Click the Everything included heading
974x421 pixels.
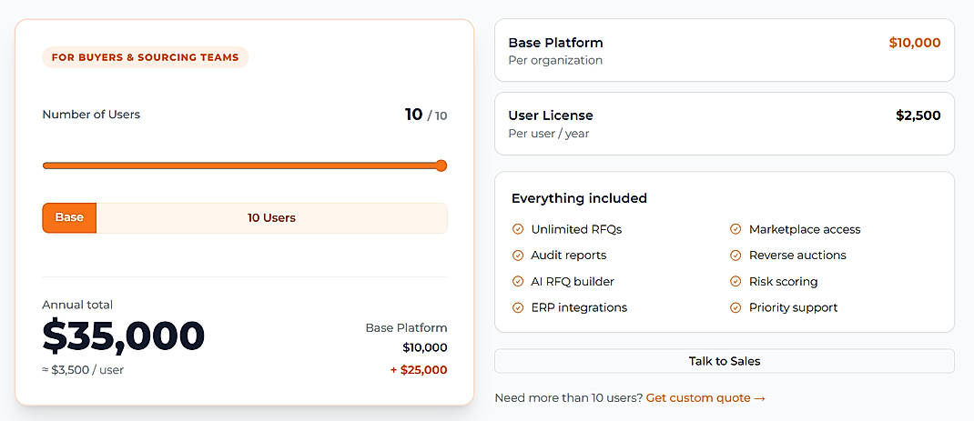pos(580,198)
